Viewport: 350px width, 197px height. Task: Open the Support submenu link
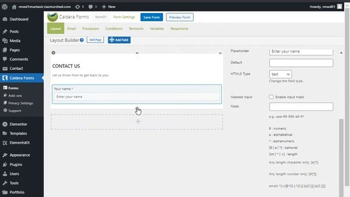pos(15,111)
